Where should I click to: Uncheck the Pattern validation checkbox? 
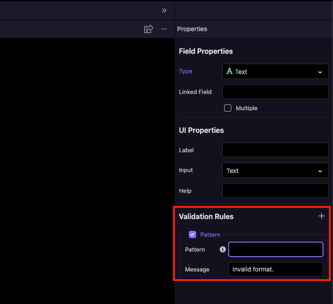(192, 234)
